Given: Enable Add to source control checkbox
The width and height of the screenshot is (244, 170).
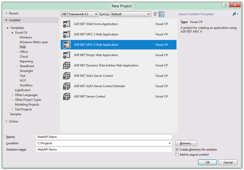Looking at the screenshot, I should coord(177,155).
